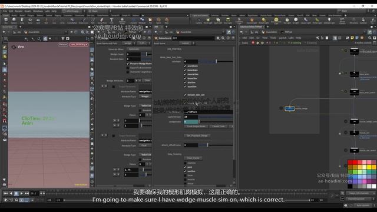Select the Null shelf tool
This screenshot has width=377, height=212.
click(x=46, y=21)
